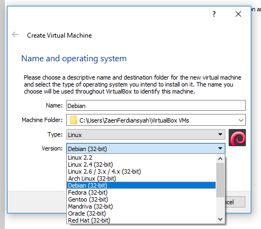Choose Linux 2.6 / 3.x / 4.x (32-bit)
261x229 pixels.
pyautogui.click(x=141, y=171)
